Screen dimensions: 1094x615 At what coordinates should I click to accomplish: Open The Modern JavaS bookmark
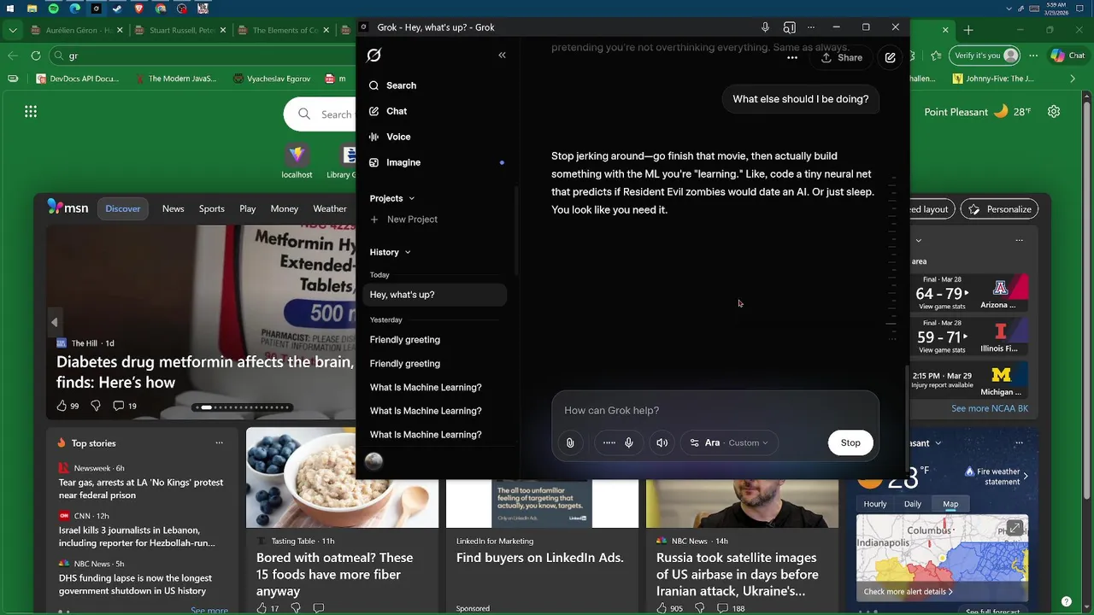point(175,79)
